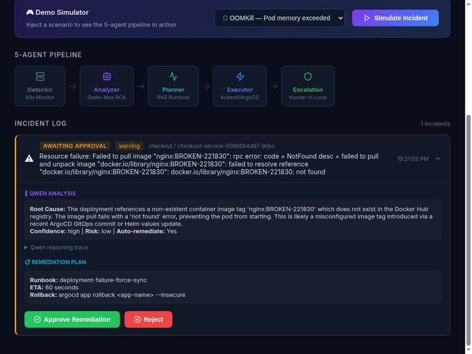Click the 1 incidents counter
Image resolution: width=472 pixels, height=354 pixels.
click(436, 124)
